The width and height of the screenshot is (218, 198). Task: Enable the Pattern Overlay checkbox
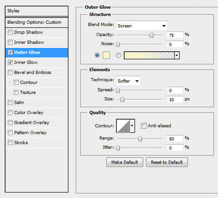[10, 133]
